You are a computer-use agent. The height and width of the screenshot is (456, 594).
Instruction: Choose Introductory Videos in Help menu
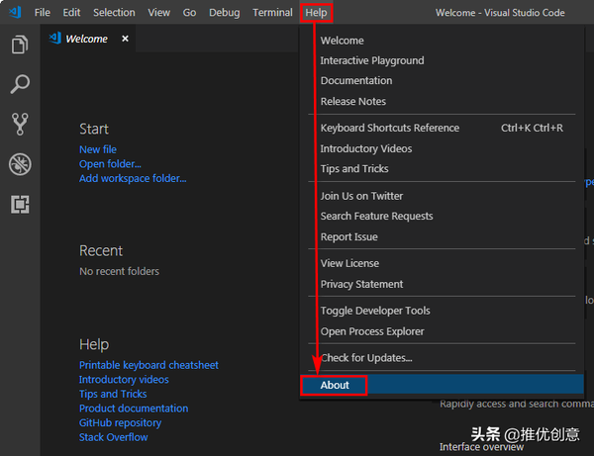(x=442, y=148)
